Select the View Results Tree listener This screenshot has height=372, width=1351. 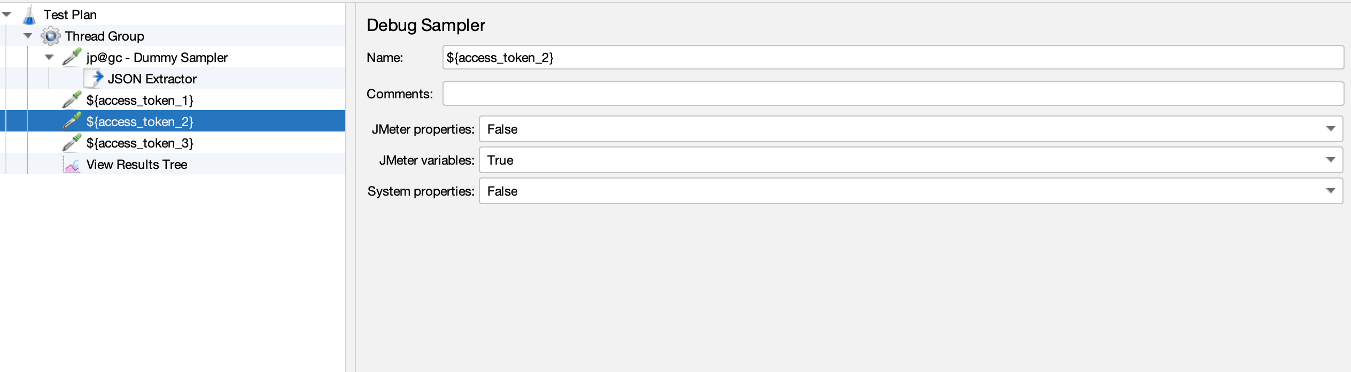[137, 165]
